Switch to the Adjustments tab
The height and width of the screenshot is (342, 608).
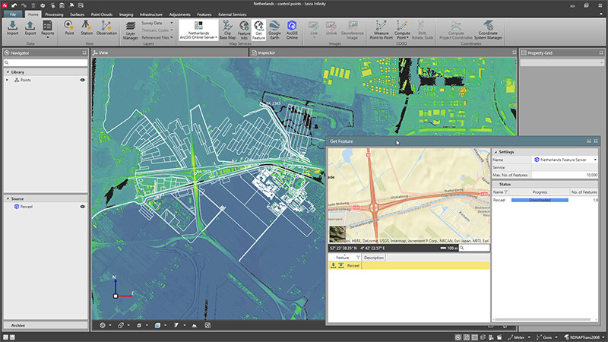tap(179, 14)
